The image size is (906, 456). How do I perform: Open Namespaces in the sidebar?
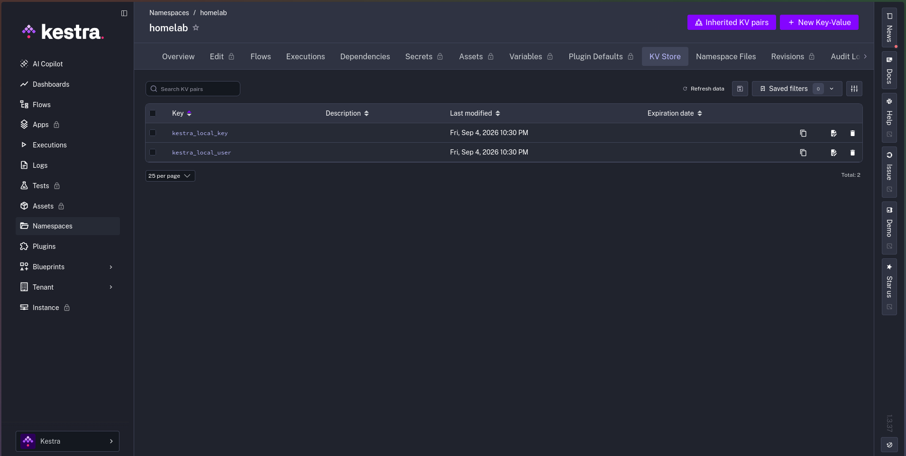[x=68, y=226]
